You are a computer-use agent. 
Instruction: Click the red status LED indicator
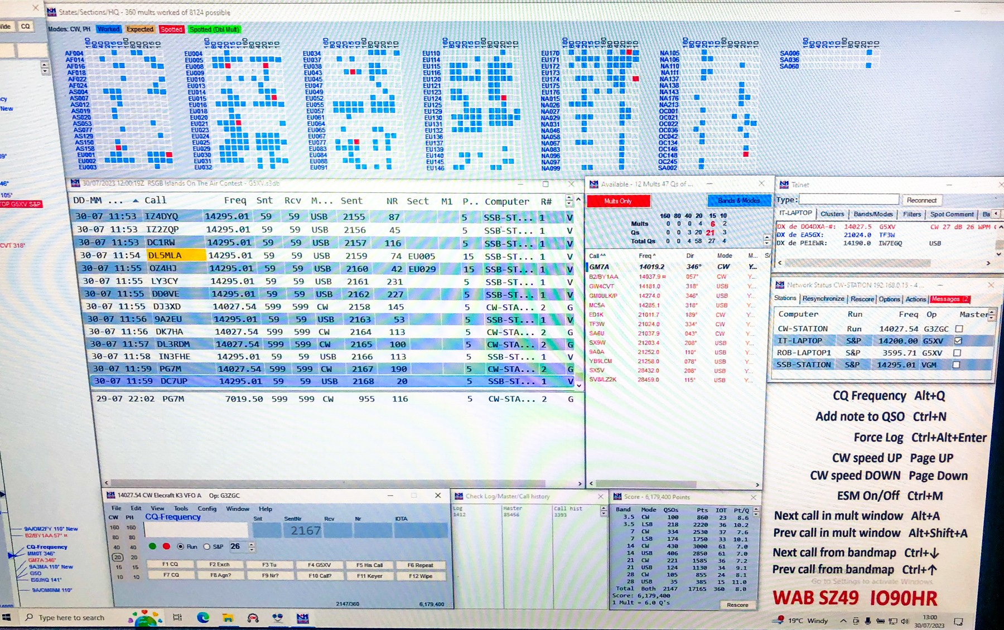tap(166, 546)
